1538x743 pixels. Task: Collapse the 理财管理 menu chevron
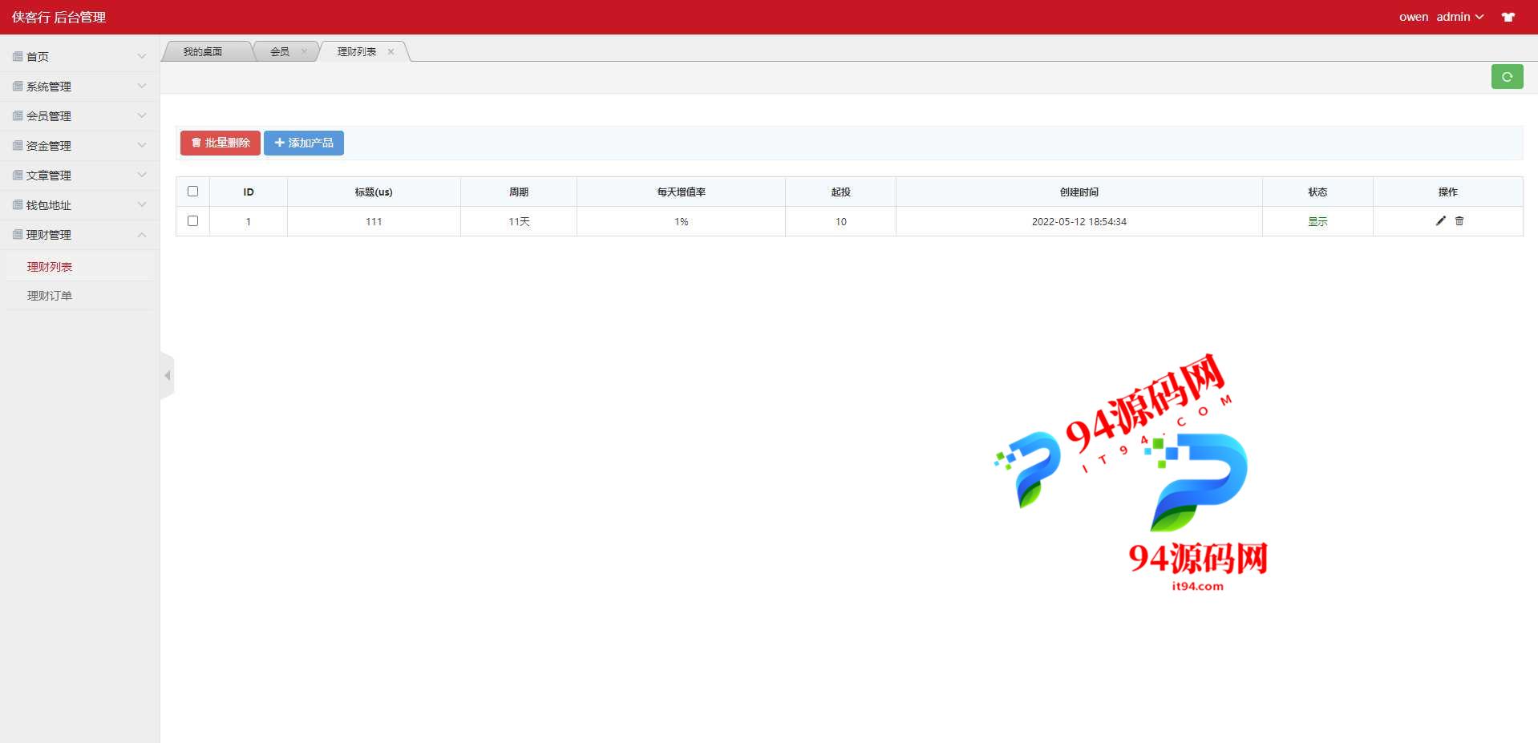point(142,234)
